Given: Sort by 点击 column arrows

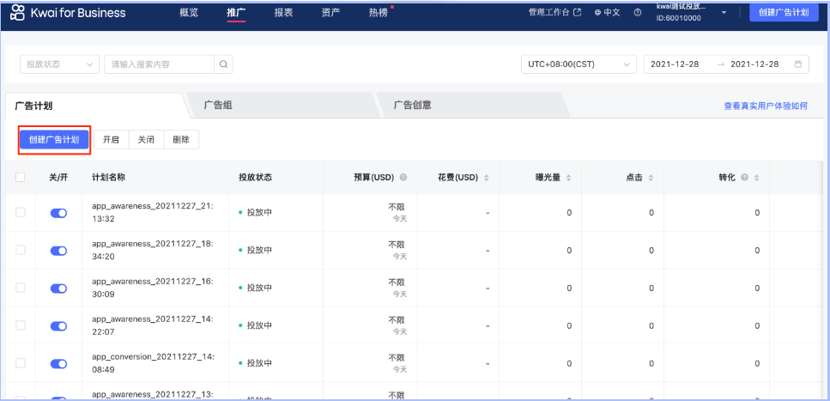Looking at the screenshot, I should [x=651, y=178].
